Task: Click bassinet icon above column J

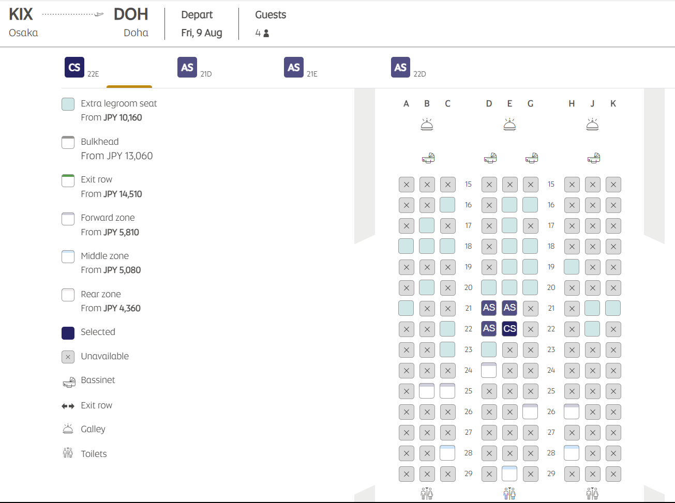Action: click(x=594, y=158)
